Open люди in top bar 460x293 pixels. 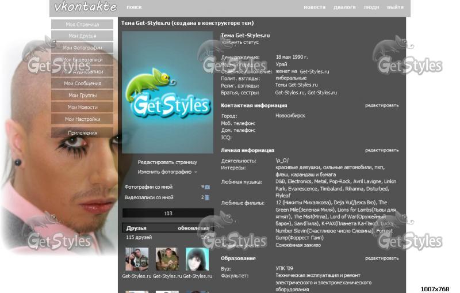tap(371, 7)
